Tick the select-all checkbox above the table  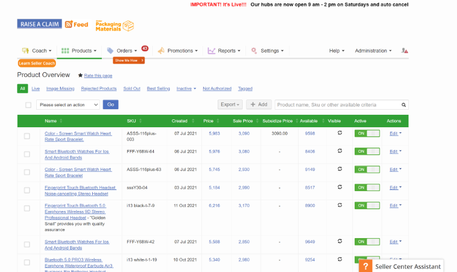click(x=28, y=105)
